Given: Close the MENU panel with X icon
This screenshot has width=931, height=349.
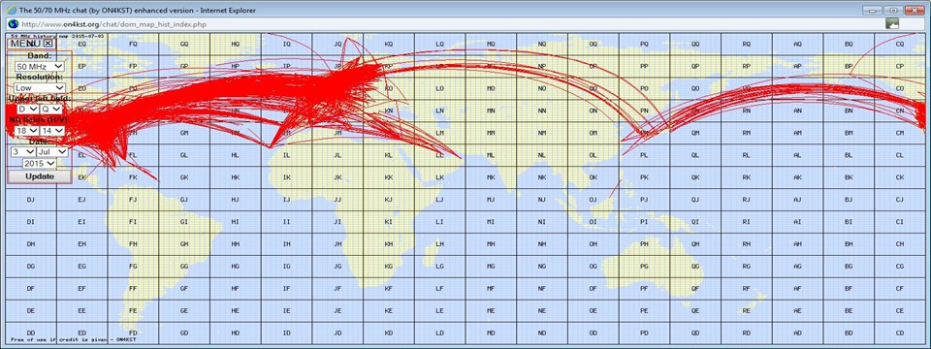Looking at the screenshot, I should click(48, 44).
